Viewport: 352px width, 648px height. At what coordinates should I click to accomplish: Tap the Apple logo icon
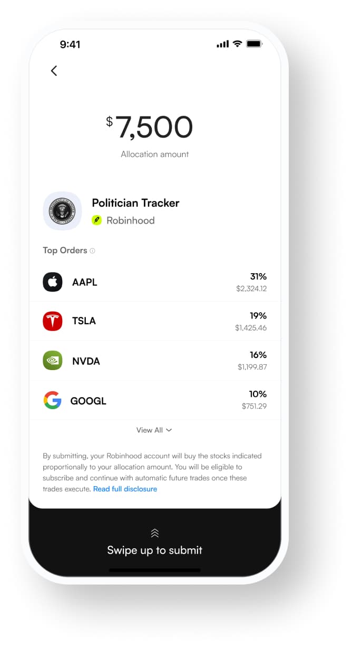53,282
